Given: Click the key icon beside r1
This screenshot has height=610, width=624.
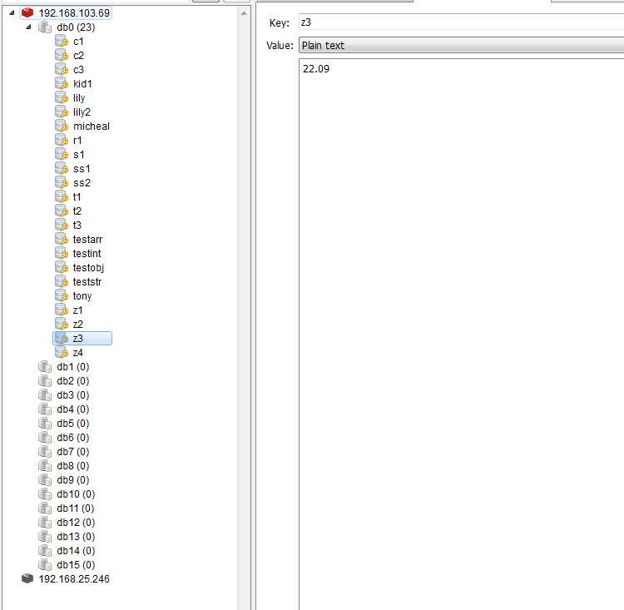Looking at the screenshot, I should [62, 140].
